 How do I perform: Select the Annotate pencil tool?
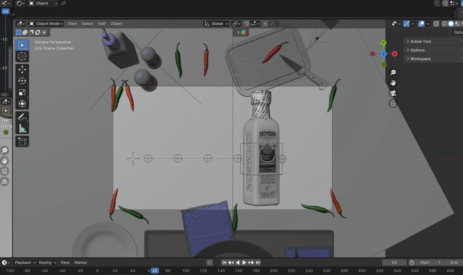[22, 117]
